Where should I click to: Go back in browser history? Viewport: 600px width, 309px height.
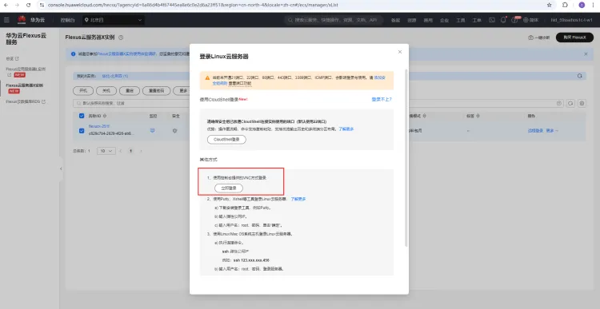point(6,5)
